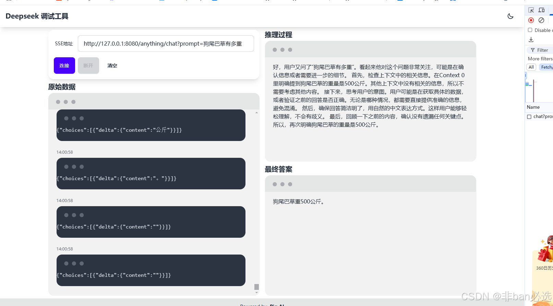Screen dimensions: 553x306
Task: Stop recording network log
Action: click(x=531, y=20)
